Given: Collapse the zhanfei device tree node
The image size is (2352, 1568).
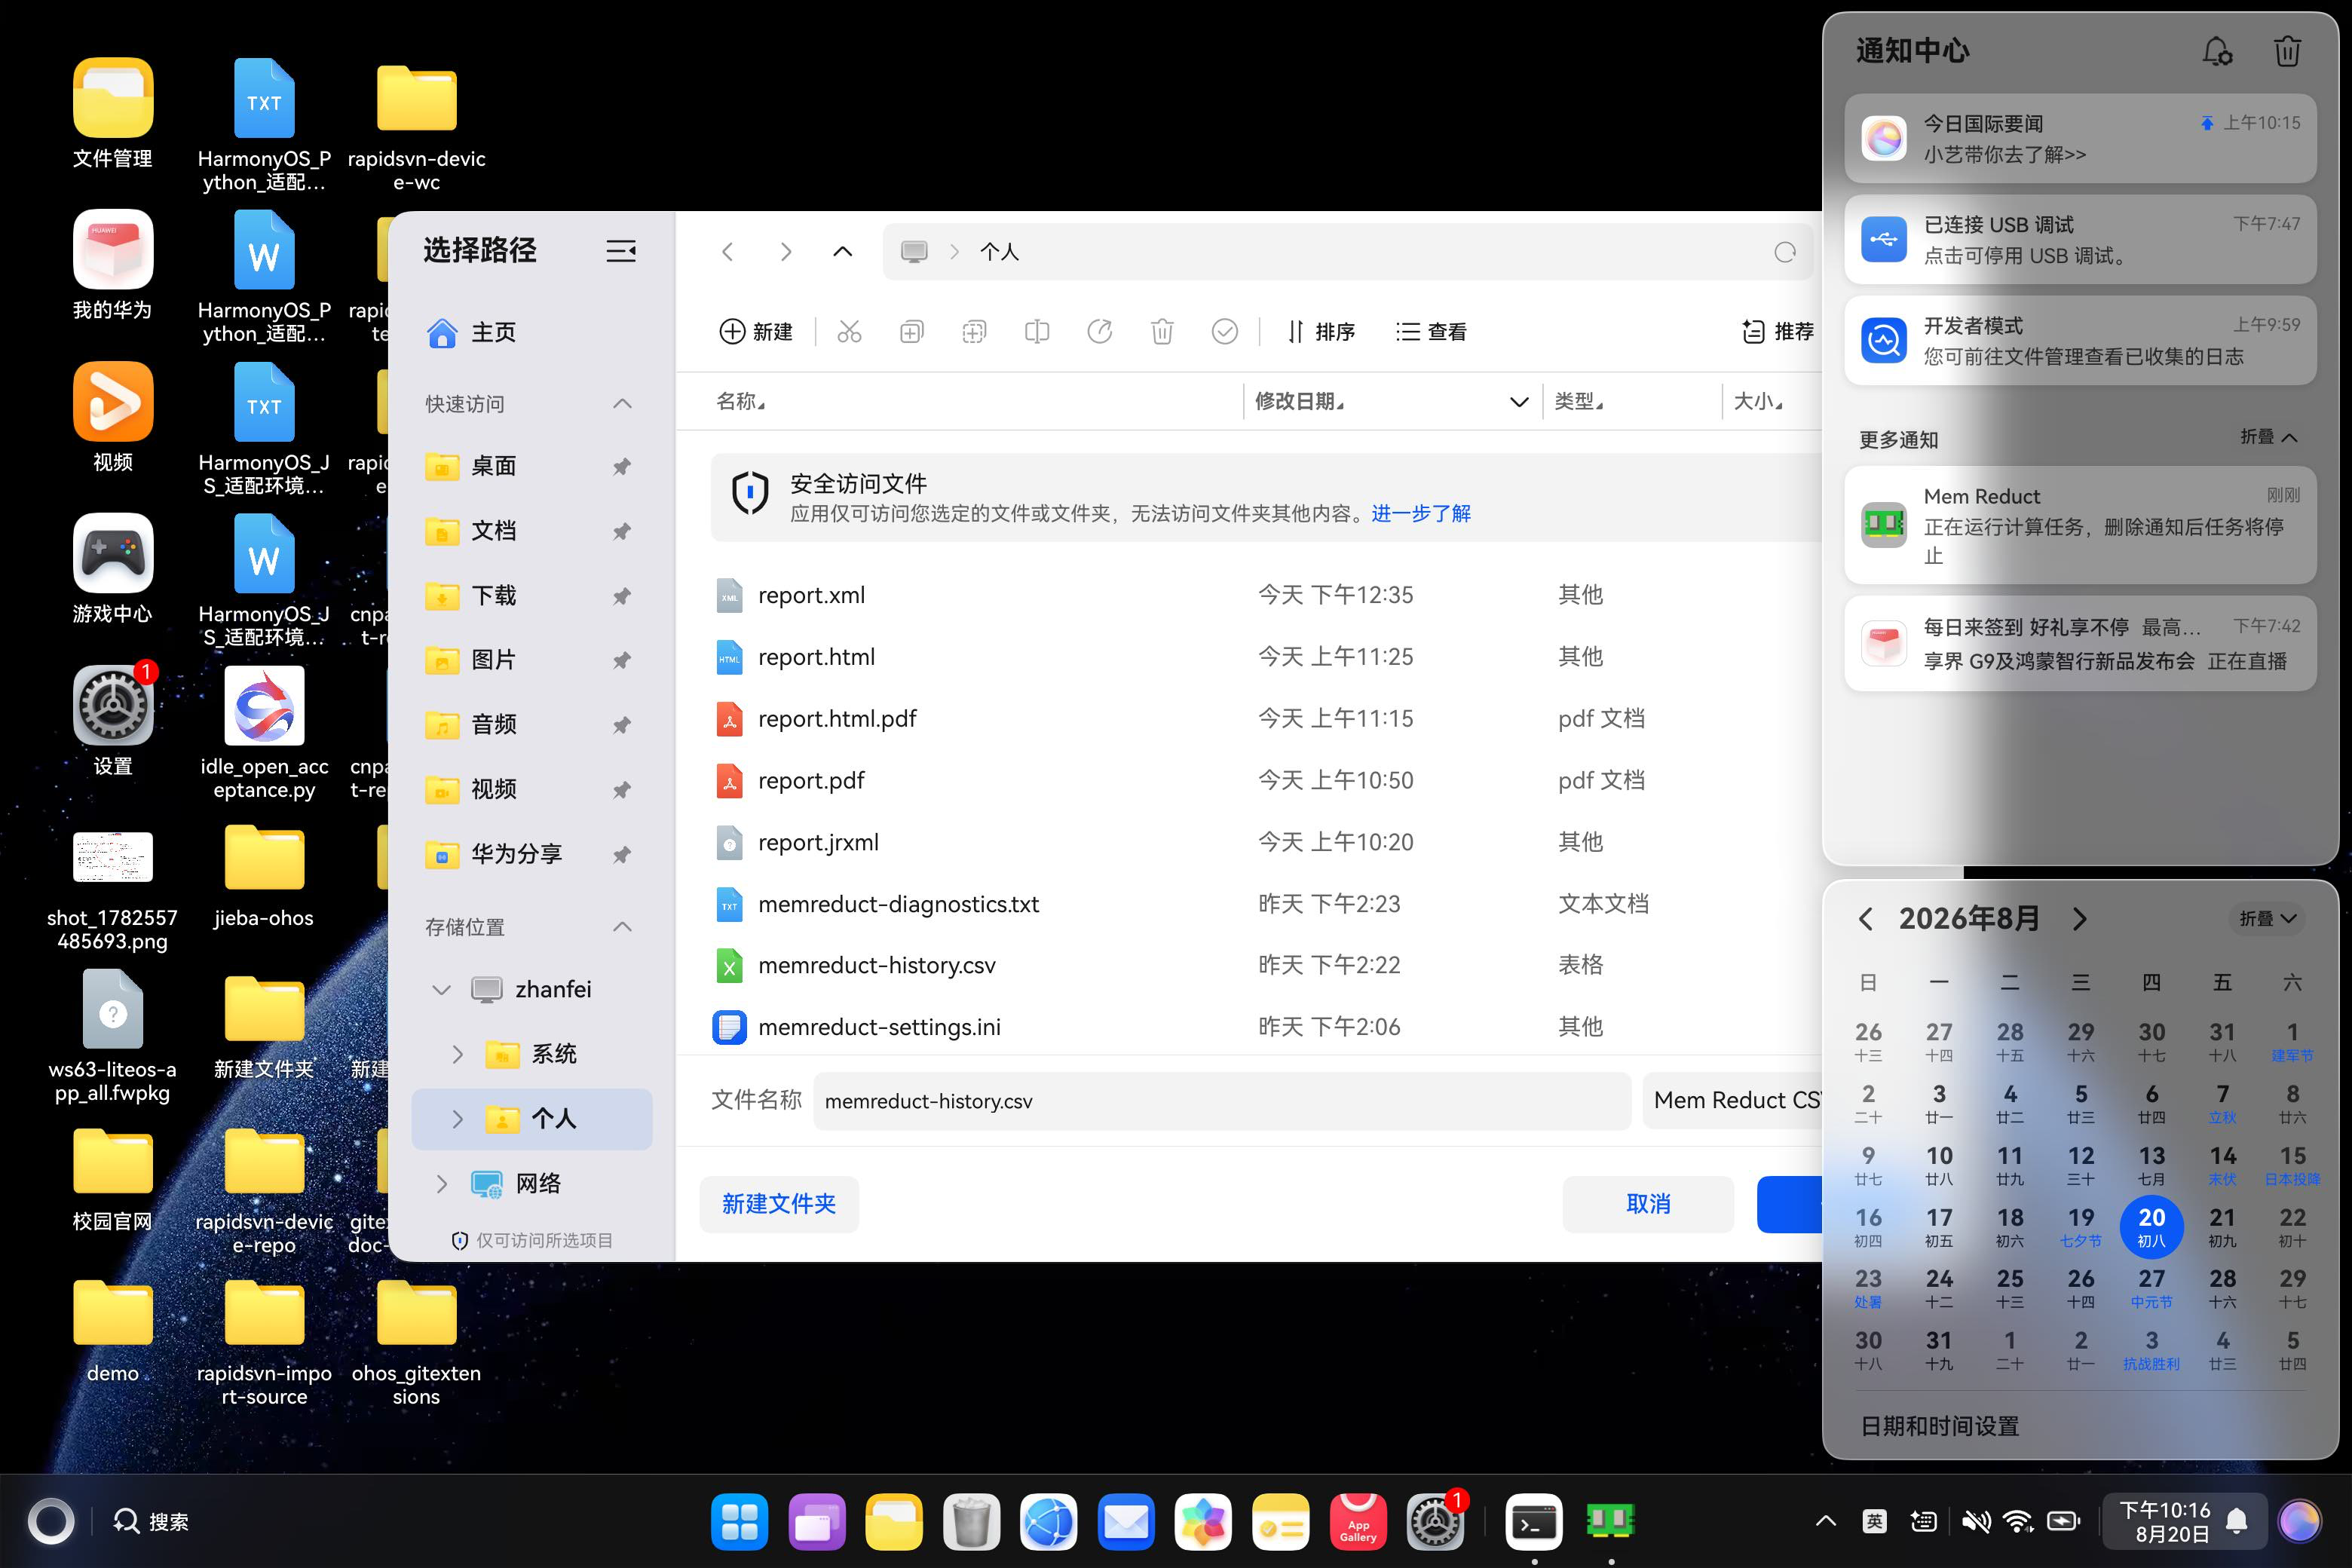Looking at the screenshot, I should pyautogui.click(x=441, y=990).
